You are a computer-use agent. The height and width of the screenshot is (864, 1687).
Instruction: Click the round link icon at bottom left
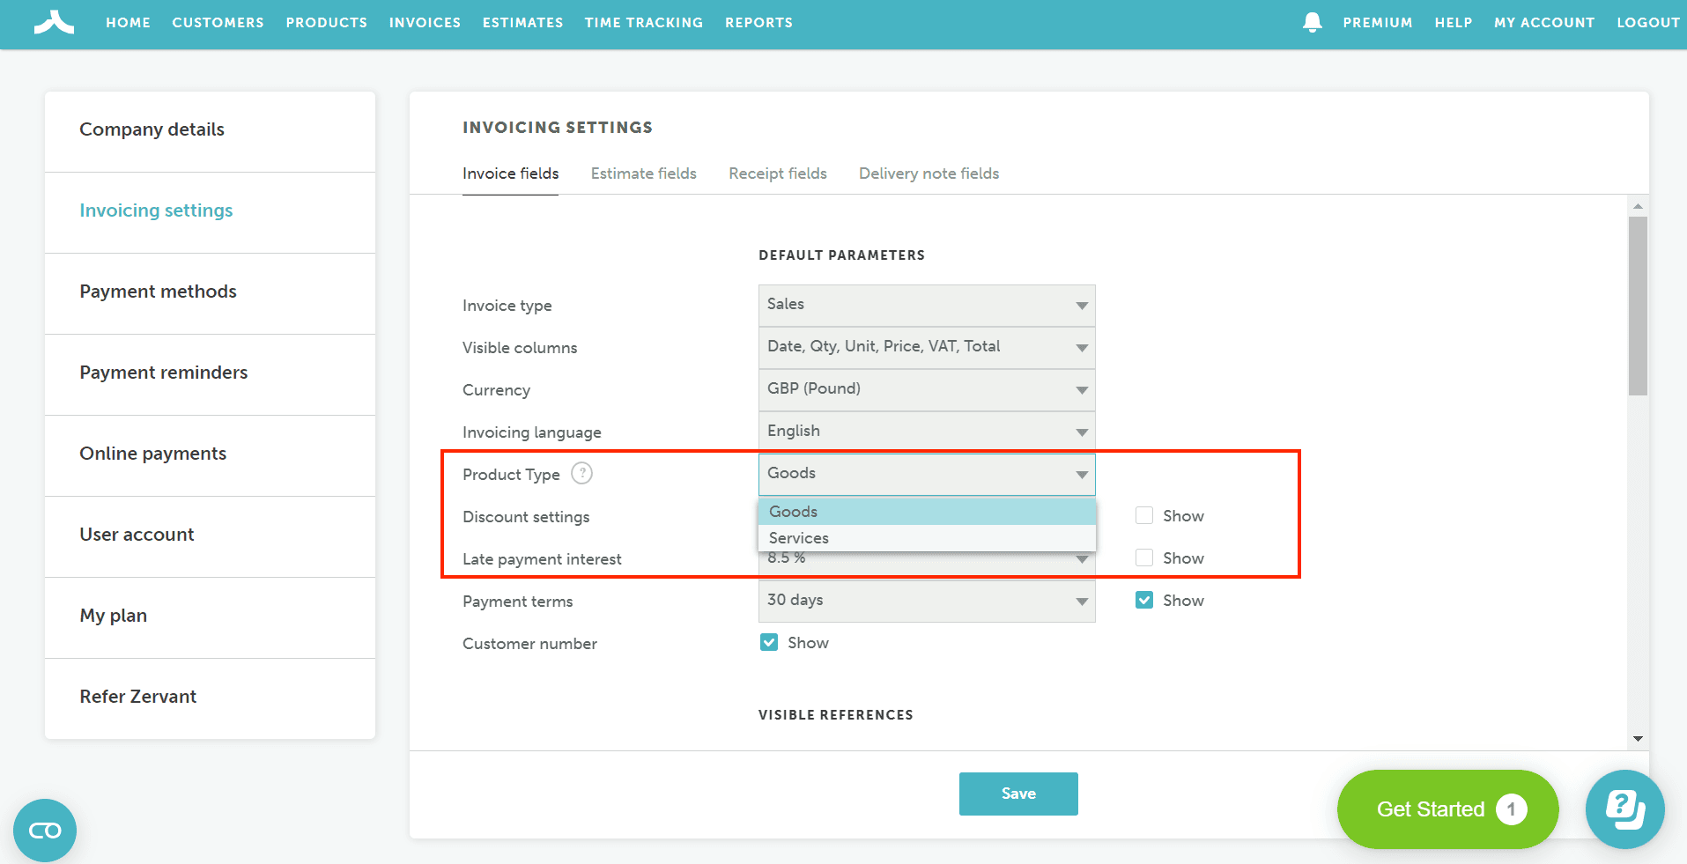coord(45,830)
